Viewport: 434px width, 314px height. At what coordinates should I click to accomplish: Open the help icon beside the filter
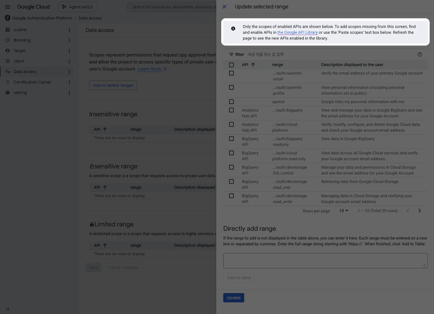(420, 54)
